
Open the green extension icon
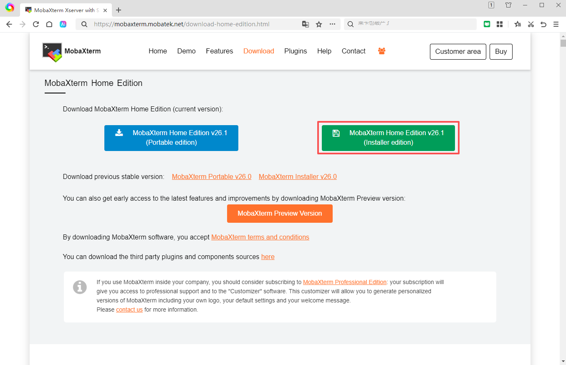coord(487,24)
